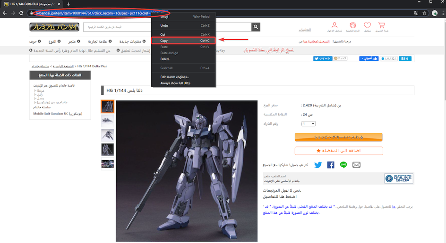Image resolution: width=446 pixels, height=243 pixels.
Task: Select the second product thumbnail
Action: pos(108,121)
